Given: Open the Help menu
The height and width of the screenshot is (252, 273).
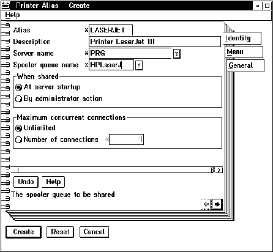Looking at the screenshot, I should click(12, 15).
